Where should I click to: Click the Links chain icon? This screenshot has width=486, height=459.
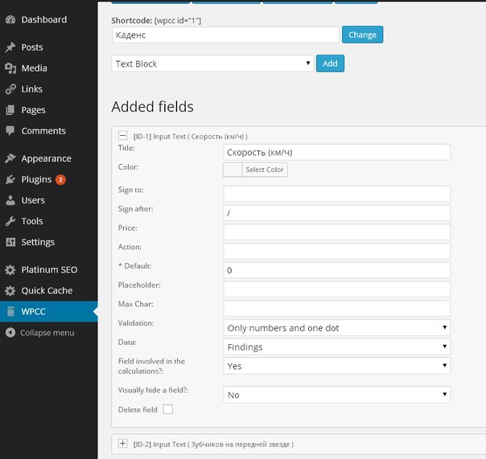[x=10, y=89]
